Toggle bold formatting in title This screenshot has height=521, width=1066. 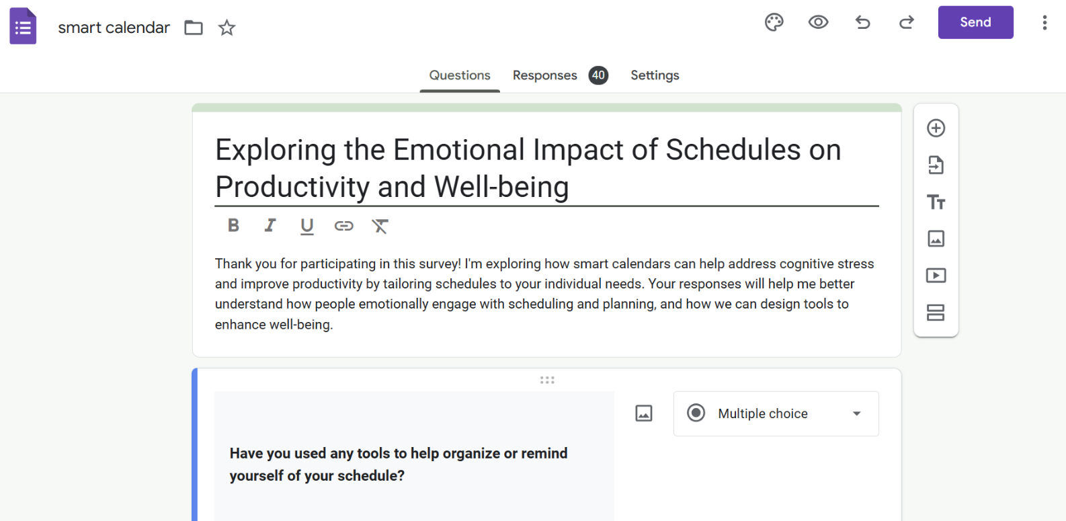pos(233,225)
